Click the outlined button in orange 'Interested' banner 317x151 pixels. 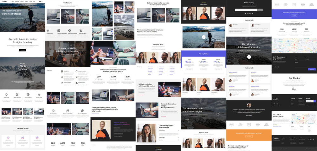[x=249, y=137]
